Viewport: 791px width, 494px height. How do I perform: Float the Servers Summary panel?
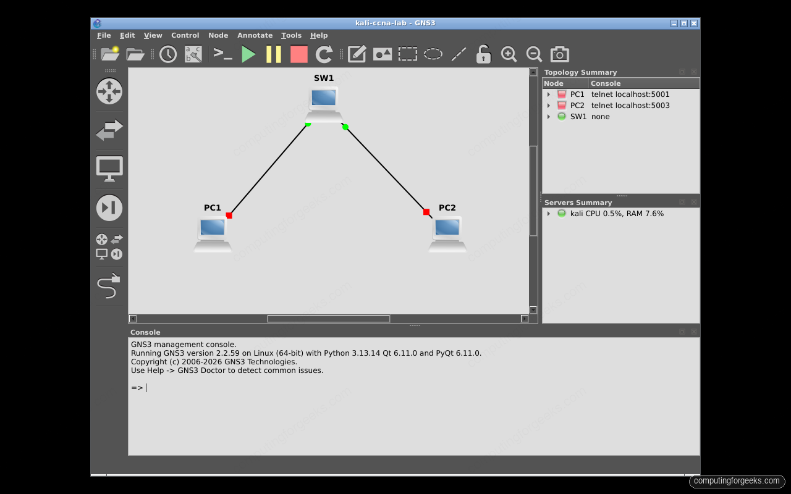point(682,202)
